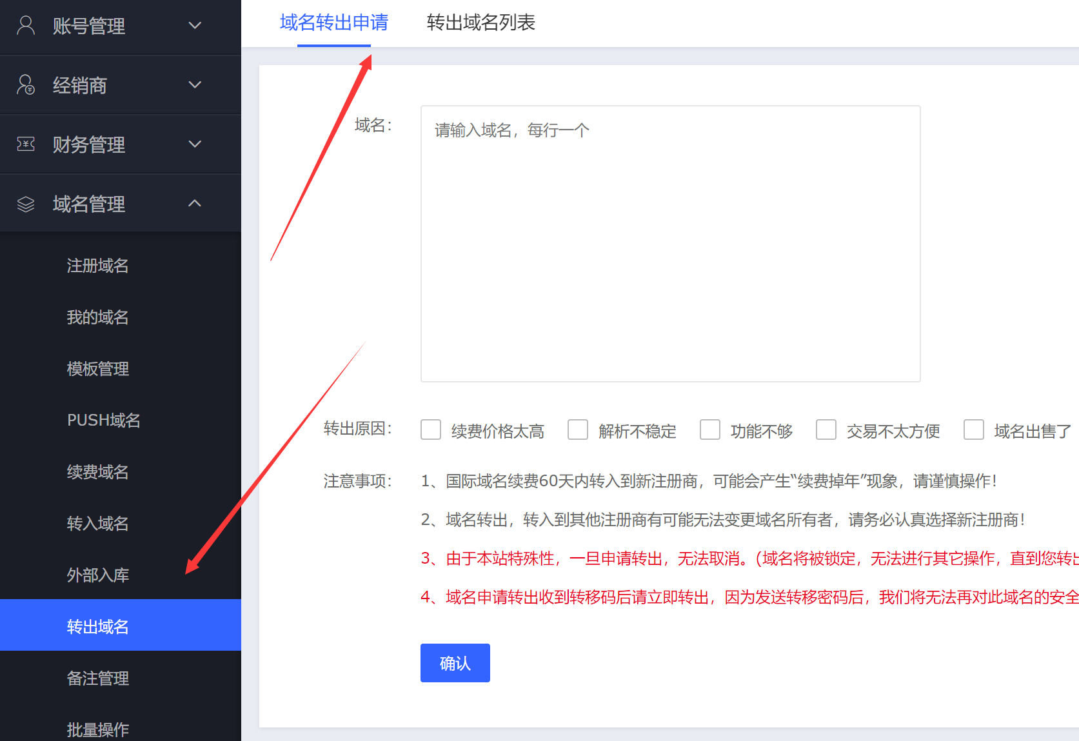Image resolution: width=1079 pixels, height=741 pixels.
Task: Select the 域名转出申请 tab
Action: (333, 23)
